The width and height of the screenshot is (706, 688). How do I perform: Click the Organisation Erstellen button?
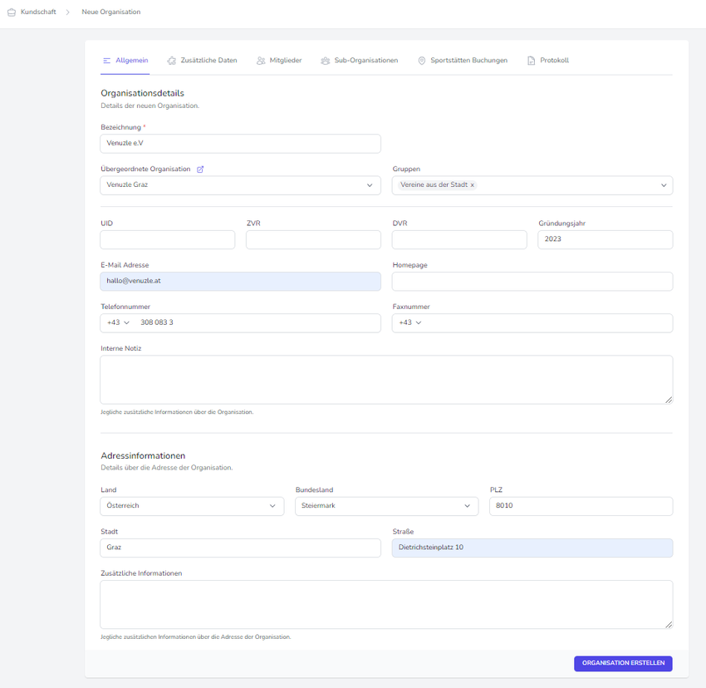pyautogui.click(x=623, y=663)
